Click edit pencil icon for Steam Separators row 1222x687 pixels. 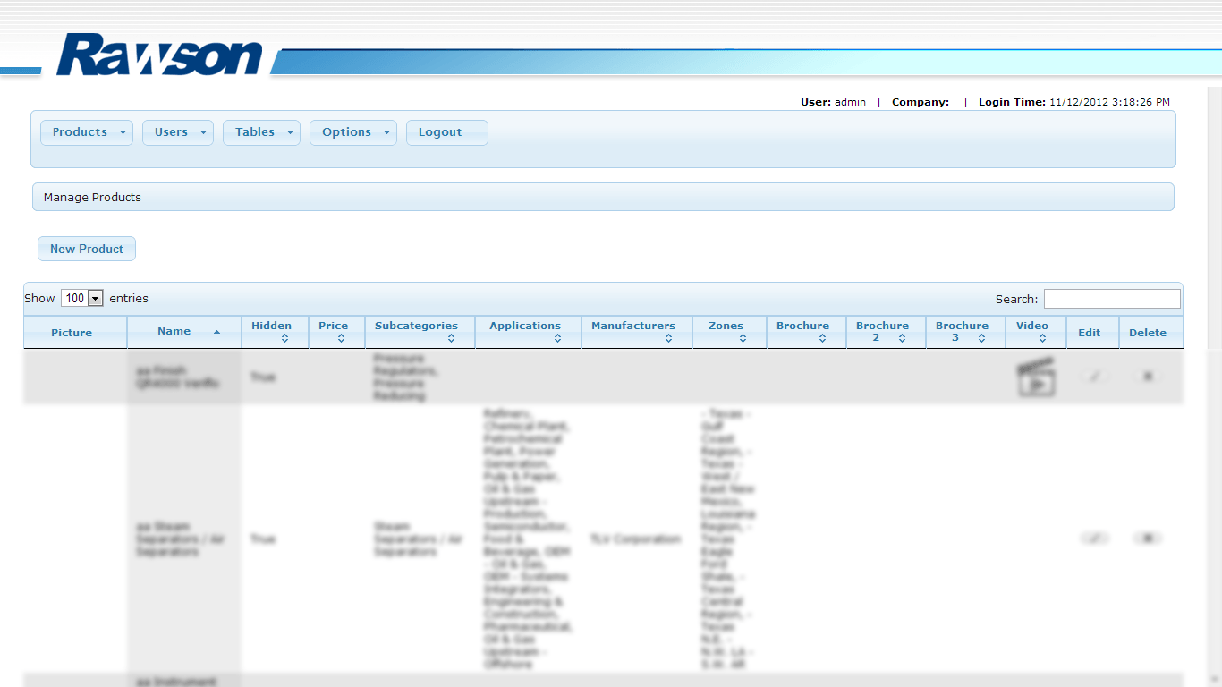coord(1094,539)
